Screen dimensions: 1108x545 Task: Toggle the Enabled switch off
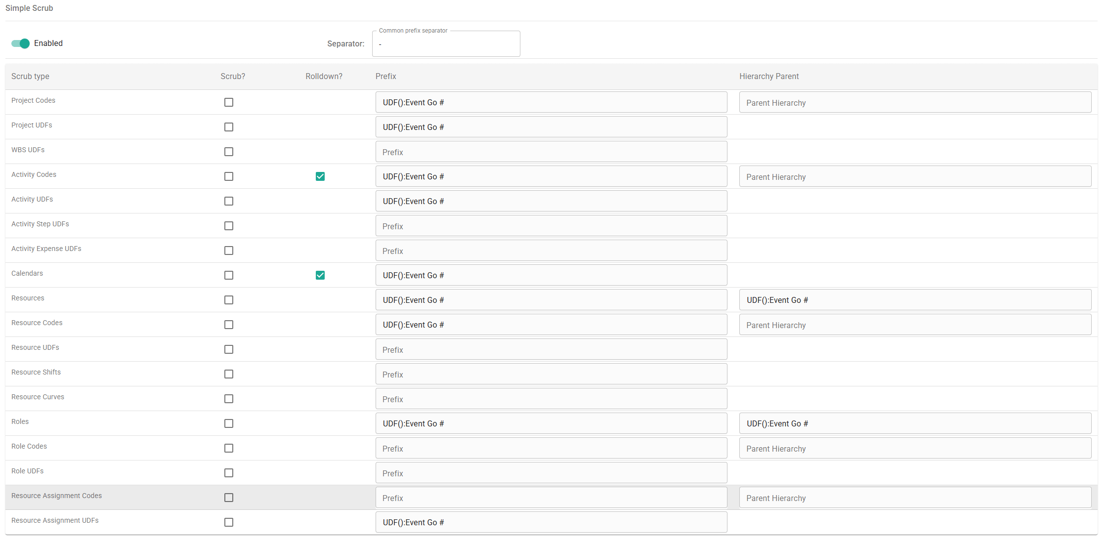(x=21, y=43)
